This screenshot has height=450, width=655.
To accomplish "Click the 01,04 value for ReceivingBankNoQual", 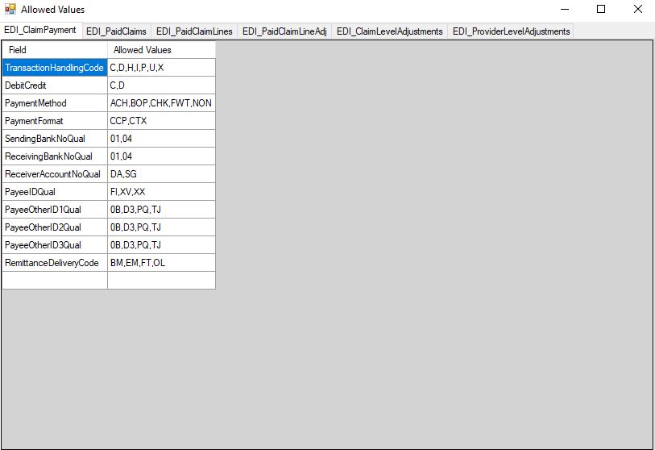I will [162, 156].
